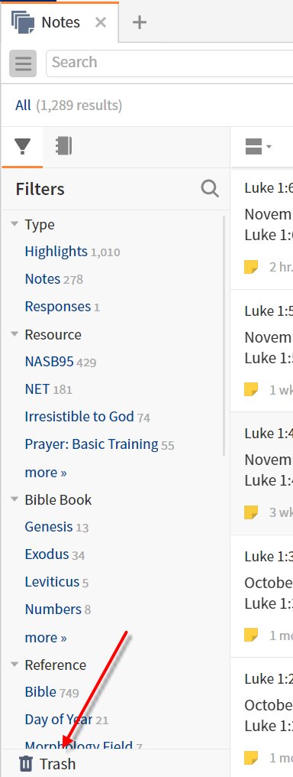Click in the Search notes field
Viewport: 293px width, 777px height.
[x=169, y=63]
